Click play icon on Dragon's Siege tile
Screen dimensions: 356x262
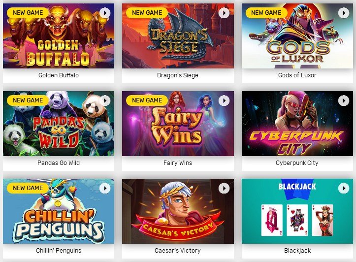224,13
